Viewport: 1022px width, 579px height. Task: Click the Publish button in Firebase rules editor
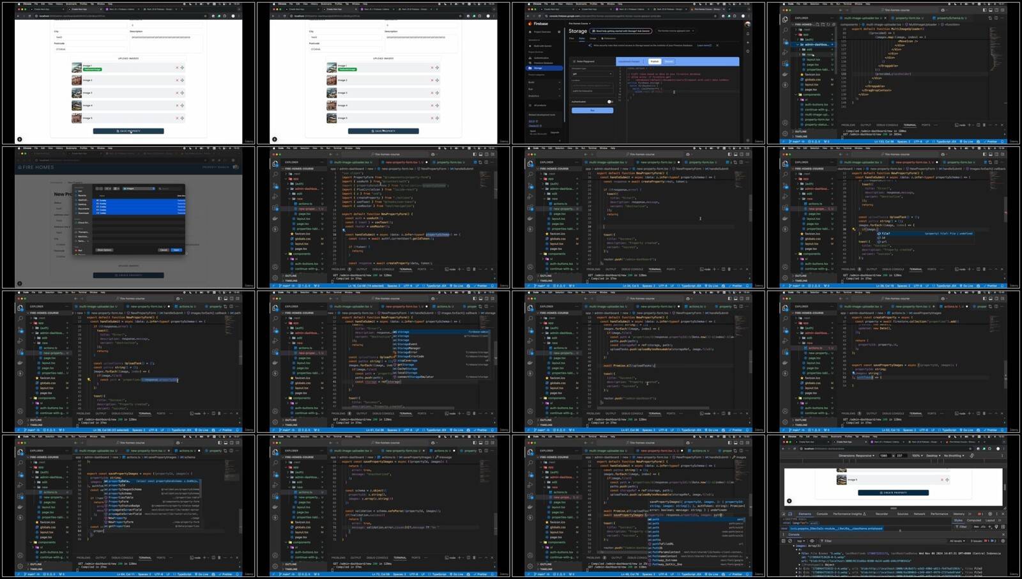tap(655, 61)
